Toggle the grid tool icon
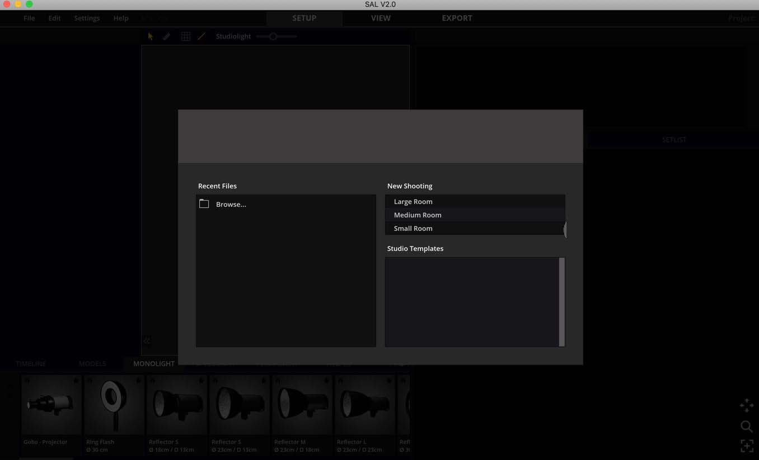The image size is (759, 460). tap(186, 36)
